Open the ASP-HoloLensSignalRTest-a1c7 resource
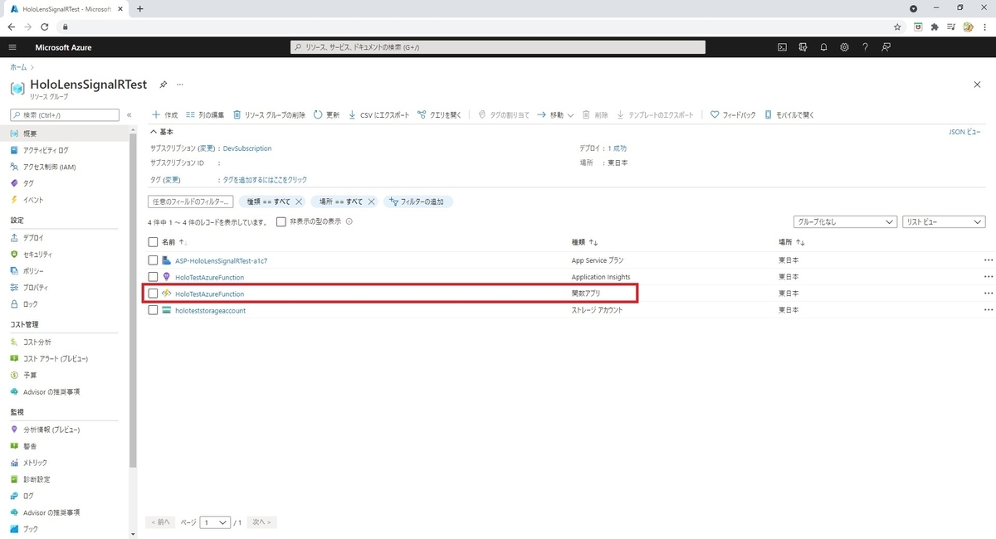 click(221, 260)
